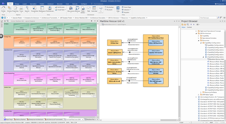
Task: Click the slide-out handle on left edge
Action: coord(1,36)
